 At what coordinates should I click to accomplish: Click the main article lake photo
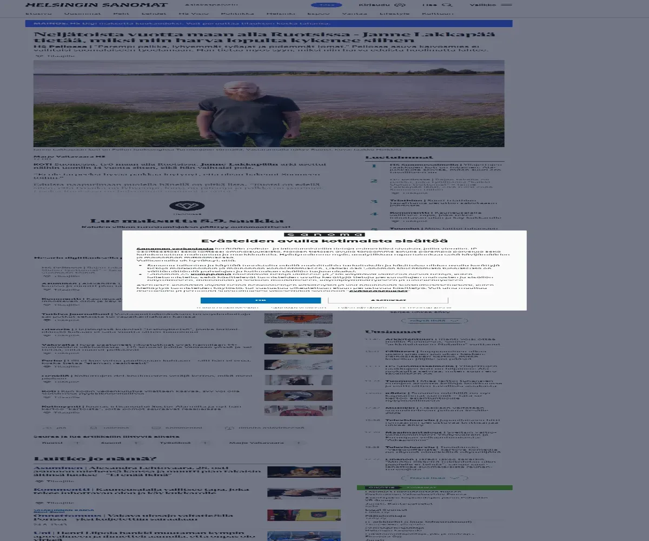click(269, 103)
